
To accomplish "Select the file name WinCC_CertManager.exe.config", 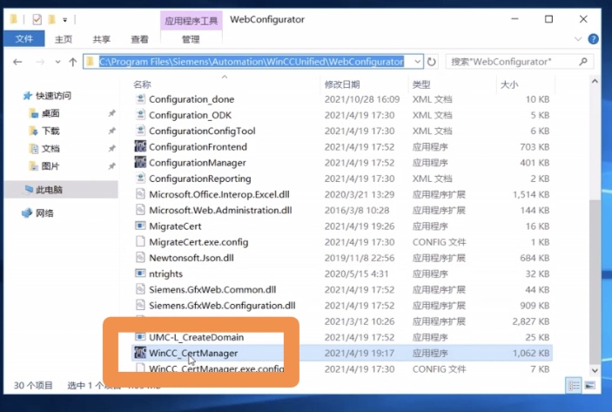I will pyautogui.click(x=217, y=368).
